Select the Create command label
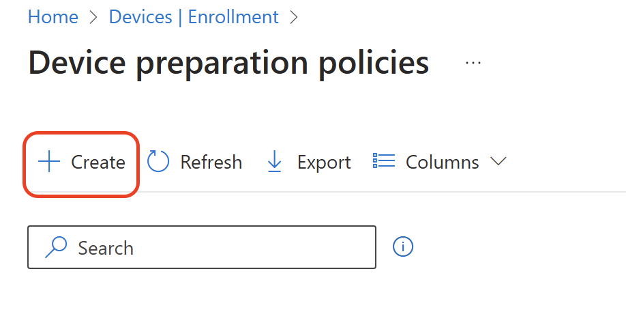 click(98, 163)
